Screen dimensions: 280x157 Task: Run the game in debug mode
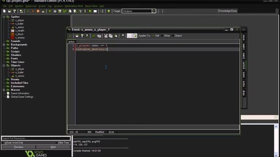click(x=33, y=11)
